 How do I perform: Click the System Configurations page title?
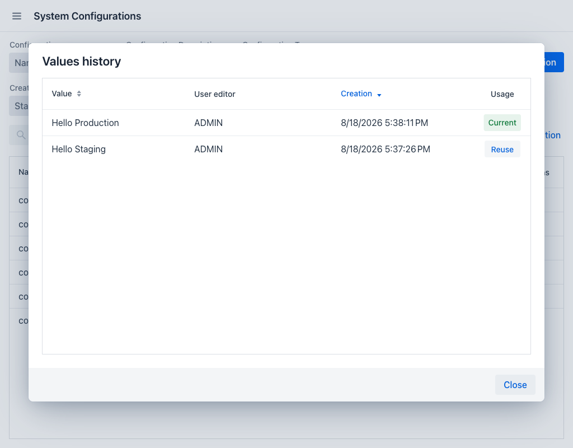point(87,16)
